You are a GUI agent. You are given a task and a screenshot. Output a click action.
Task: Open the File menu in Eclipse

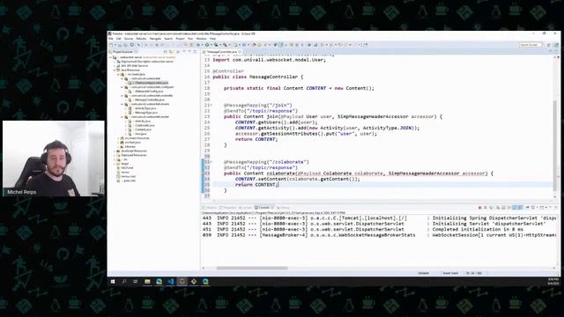[x=111, y=39]
